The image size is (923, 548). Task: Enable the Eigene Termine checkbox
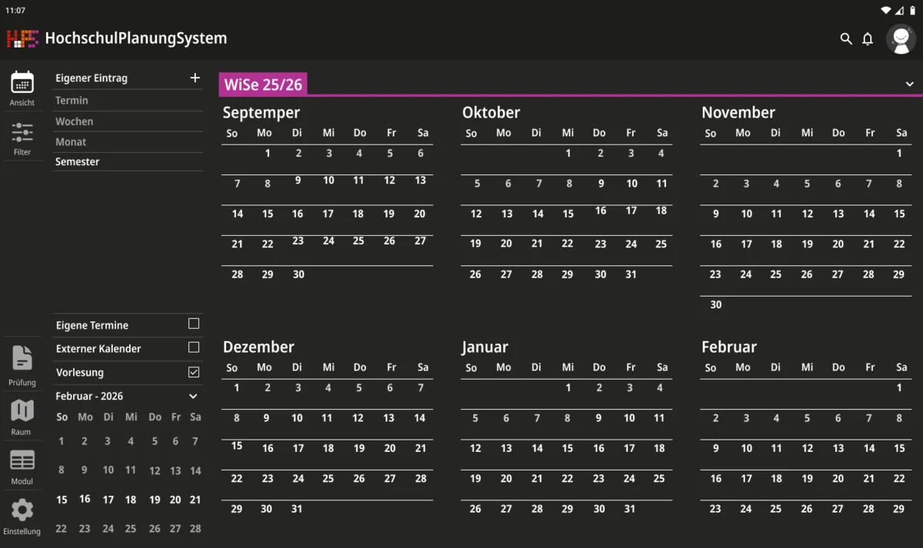coord(194,324)
